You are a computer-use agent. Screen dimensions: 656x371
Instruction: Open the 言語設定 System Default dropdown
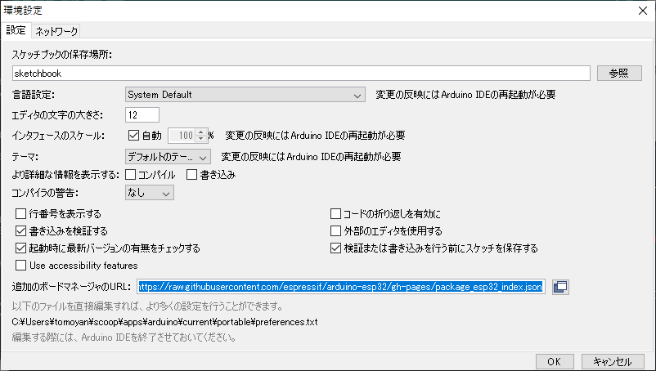(245, 95)
